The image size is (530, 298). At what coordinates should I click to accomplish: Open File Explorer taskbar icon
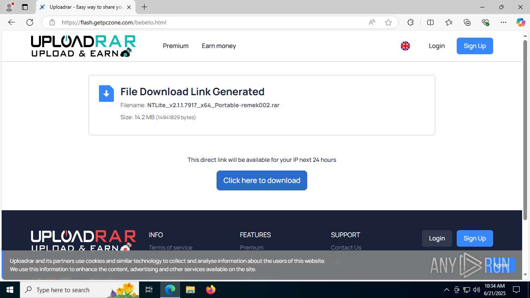[x=190, y=290]
